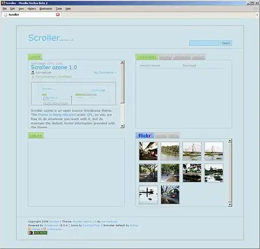Click the Comments RSS feed icon

(45, 229)
